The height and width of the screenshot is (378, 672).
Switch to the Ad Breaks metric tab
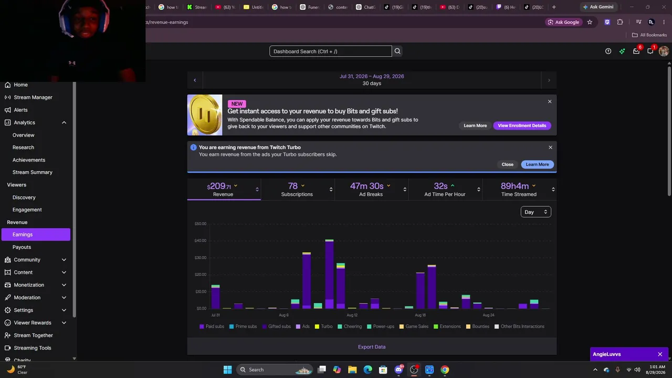[371, 190]
